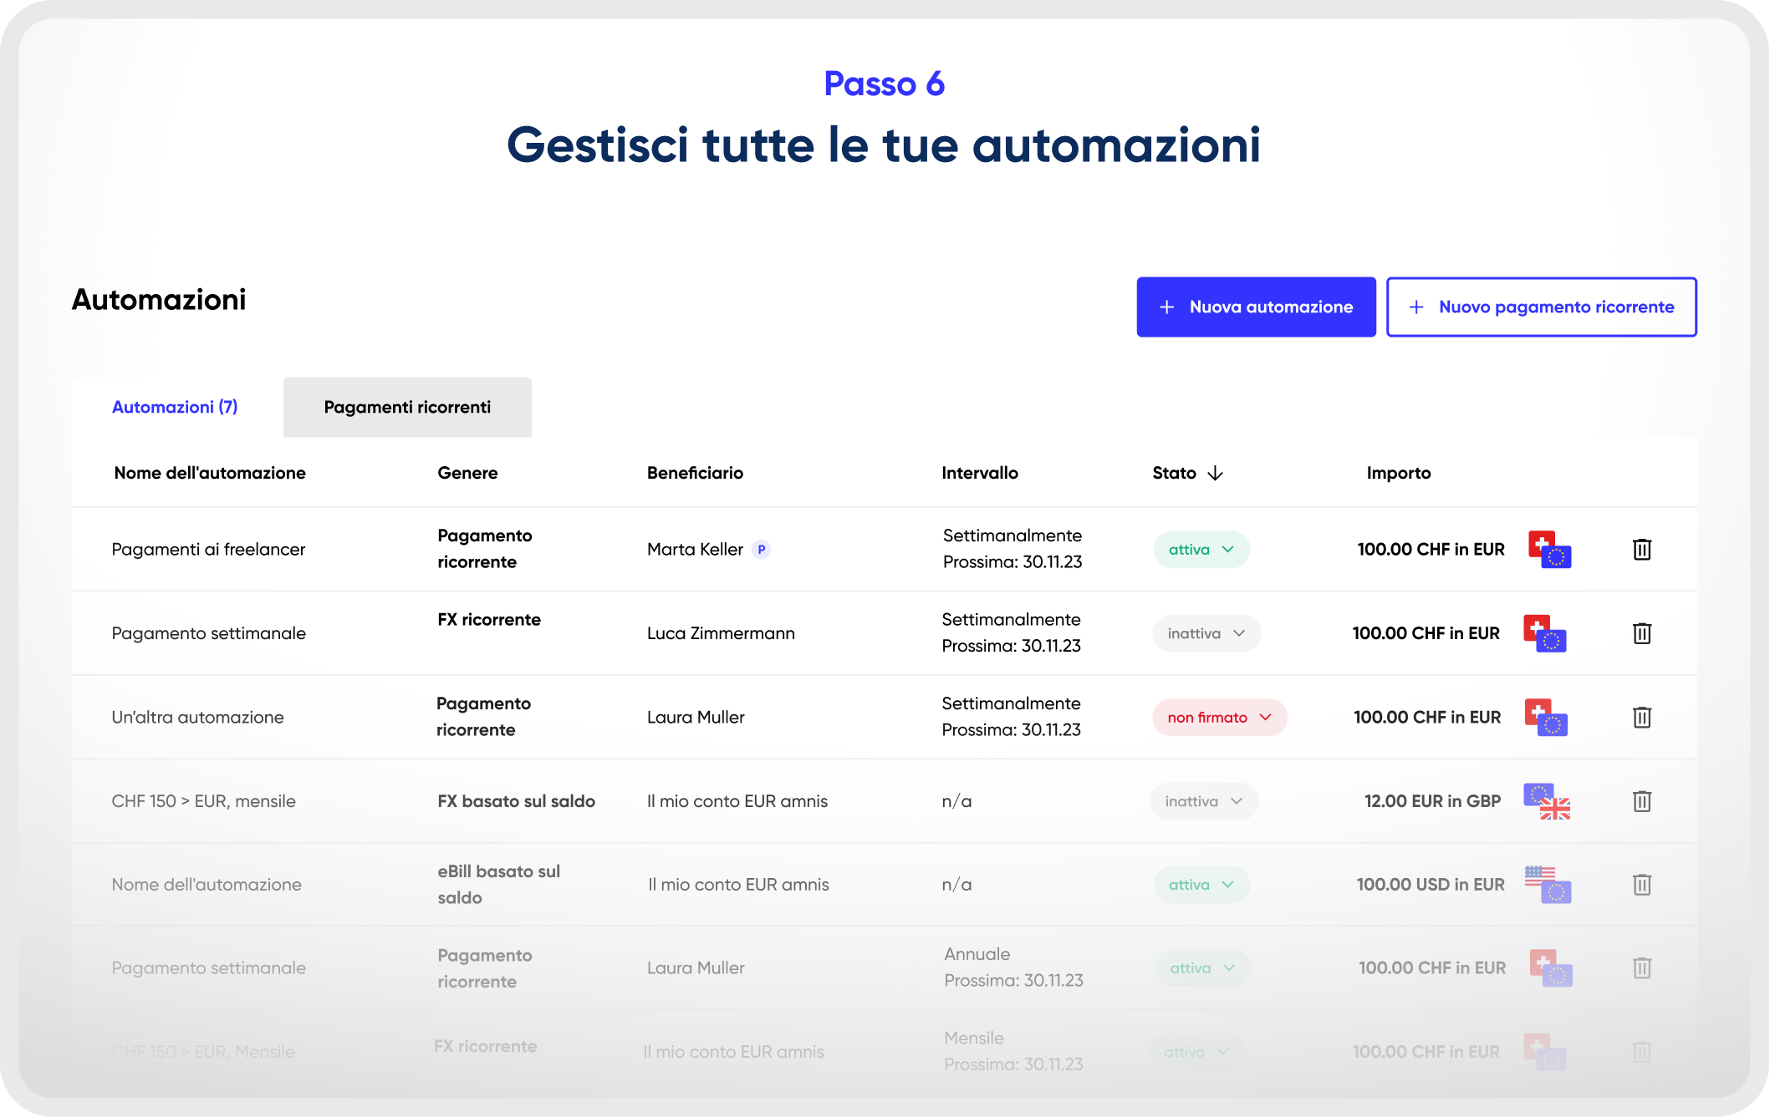
Task: Select the Automazioni (7) tab
Action: (x=175, y=407)
